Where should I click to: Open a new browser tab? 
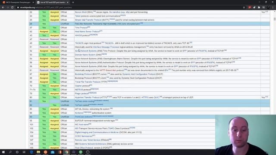point(73,3)
